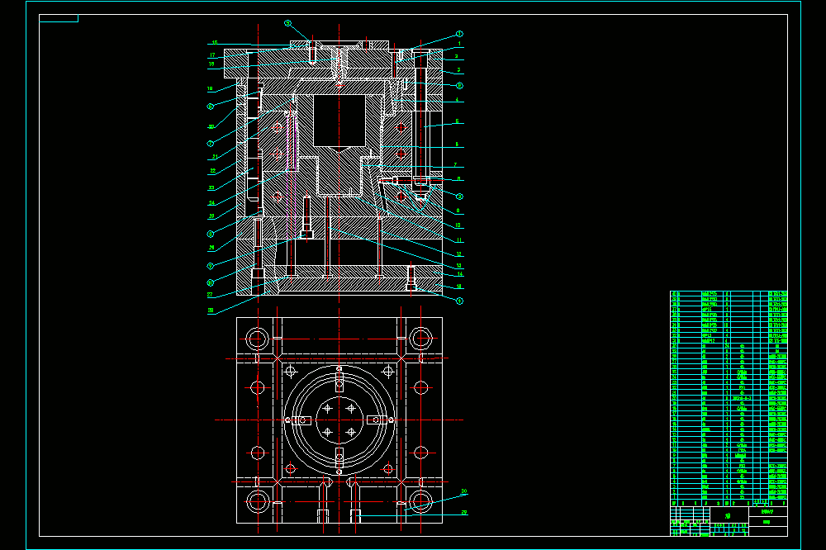Viewport: 826px width, 550px height.
Task: Pick callout number 14
Action: click(x=460, y=274)
